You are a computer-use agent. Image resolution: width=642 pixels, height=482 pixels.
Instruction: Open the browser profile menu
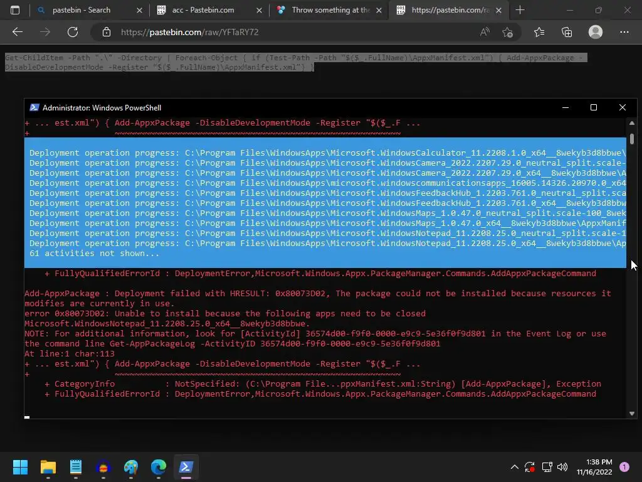pyautogui.click(x=596, y=32)
